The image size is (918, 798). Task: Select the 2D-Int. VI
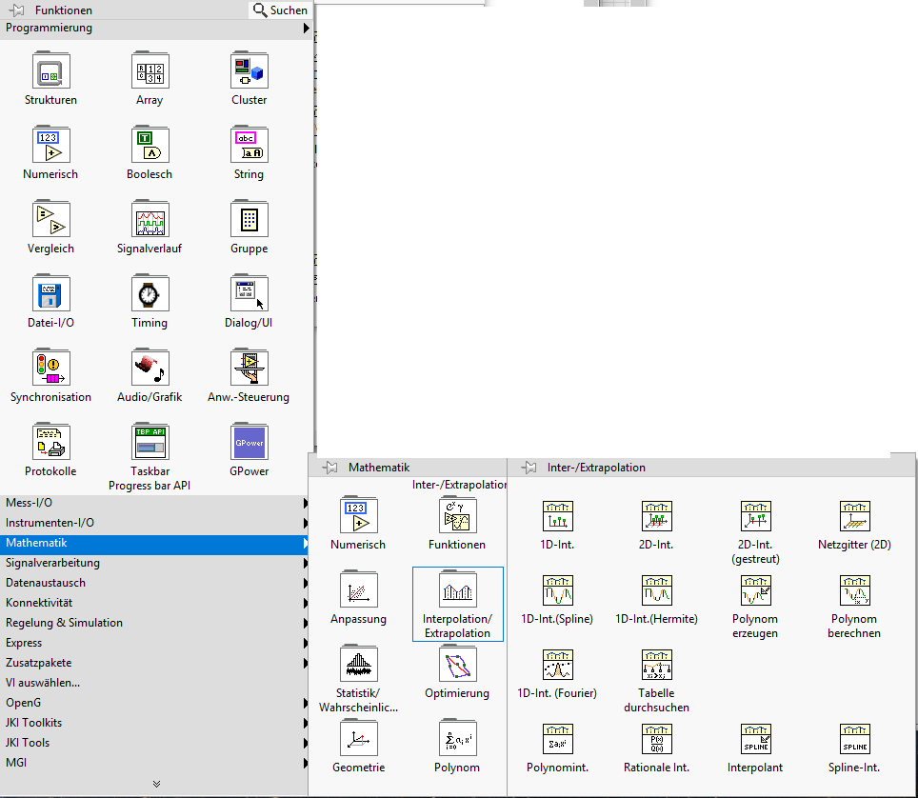tap(656, 516)
